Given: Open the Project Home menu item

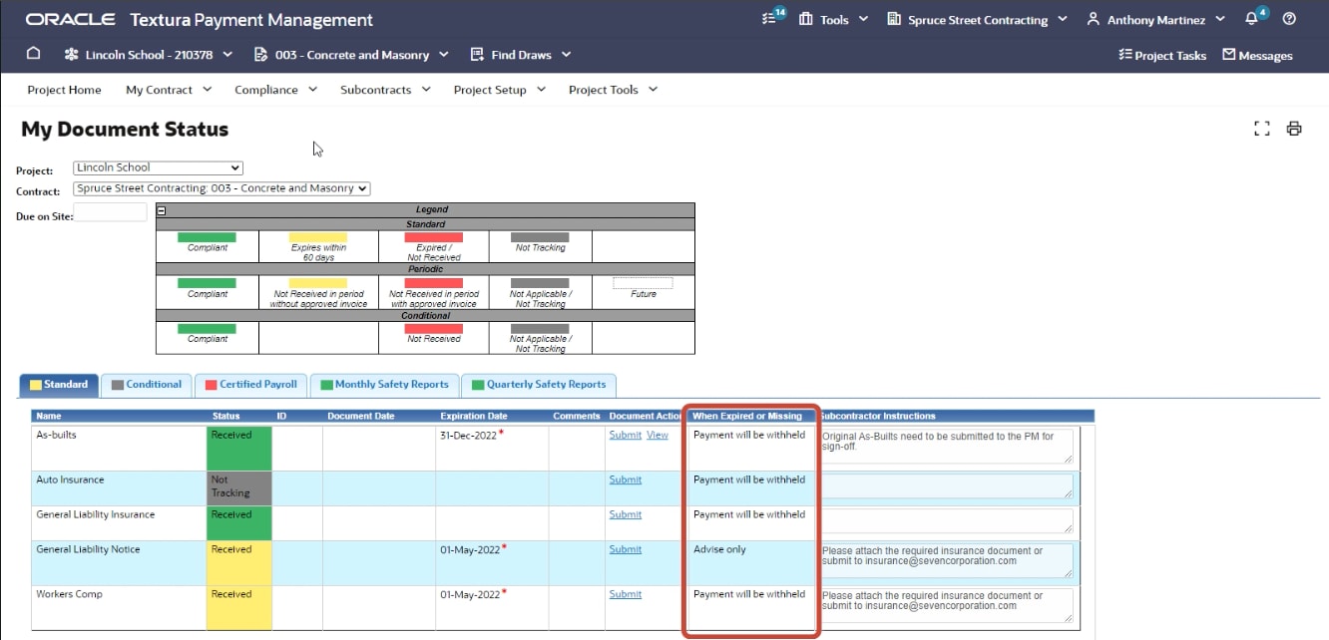Looking at the screenshot, I should pos(64,90).
